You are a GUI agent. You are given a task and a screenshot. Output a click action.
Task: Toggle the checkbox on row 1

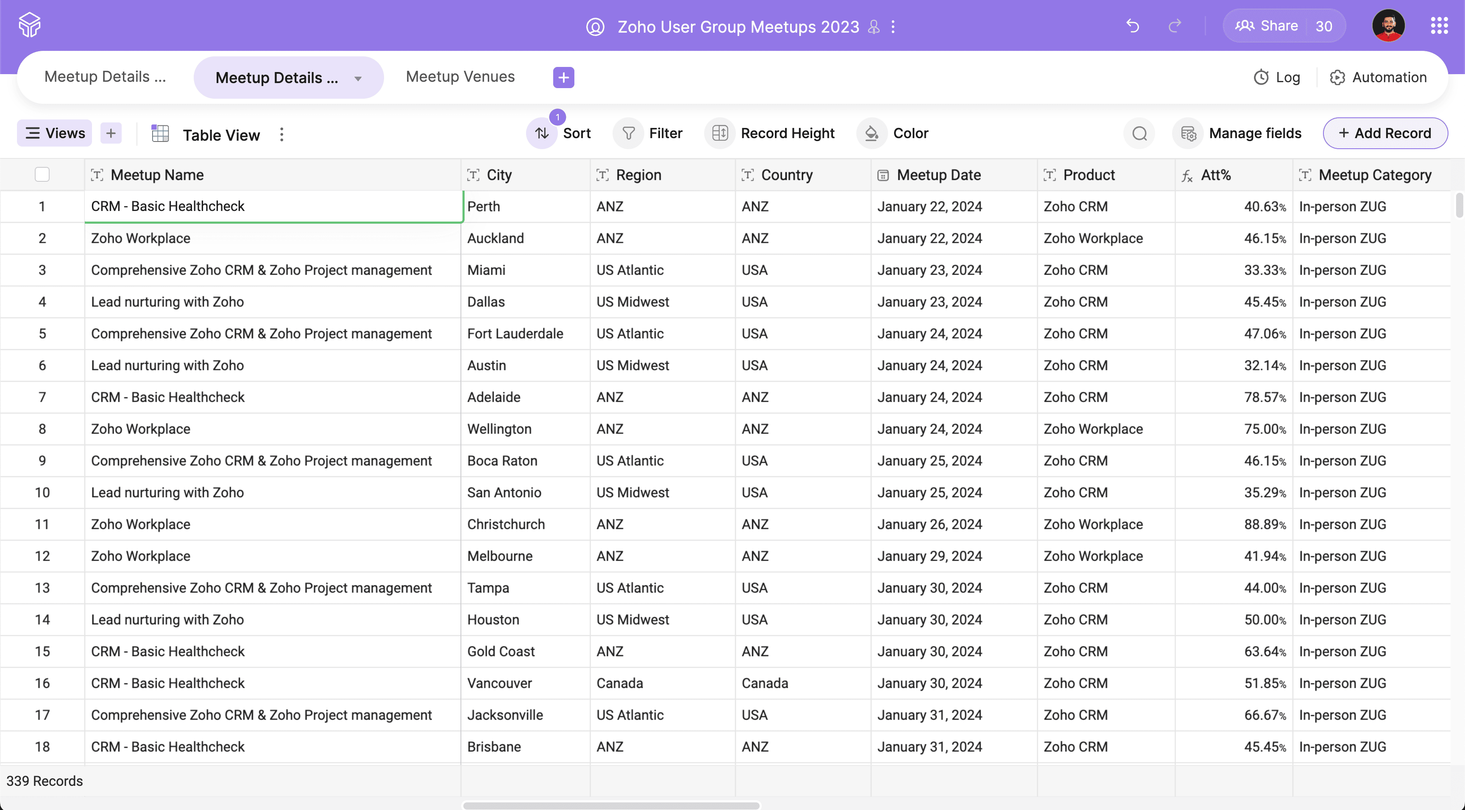pos(42,206)
